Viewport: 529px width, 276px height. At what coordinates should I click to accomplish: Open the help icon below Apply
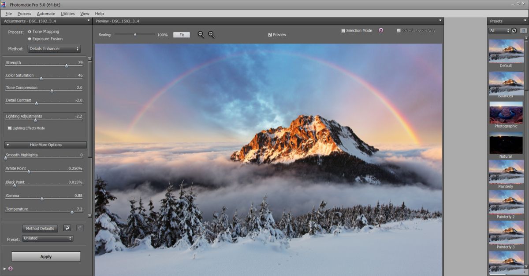pyautogui.click(x=10, y=269)
